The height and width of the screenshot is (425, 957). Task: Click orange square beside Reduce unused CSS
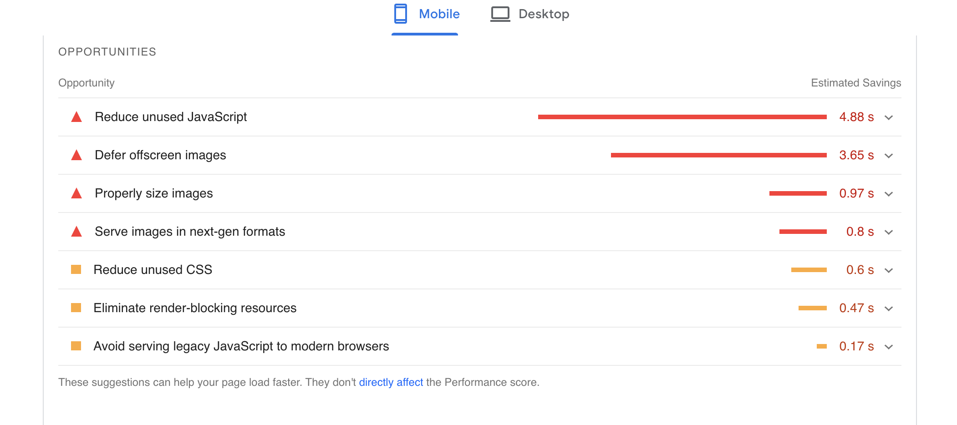coord(76,270)
